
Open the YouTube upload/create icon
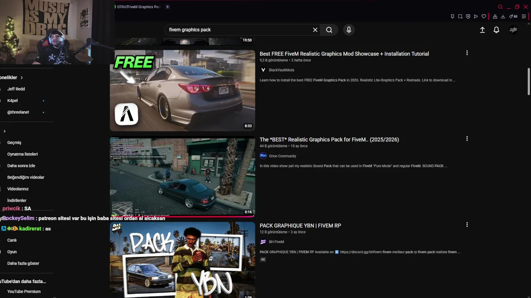click(x=482, y=30)
